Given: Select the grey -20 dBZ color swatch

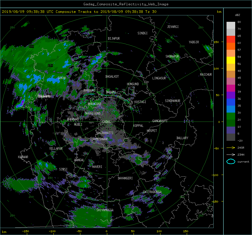Looking at the screenshot, I should click(231, 137).
